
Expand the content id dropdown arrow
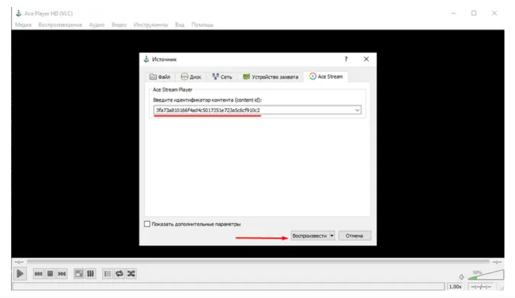357,110
